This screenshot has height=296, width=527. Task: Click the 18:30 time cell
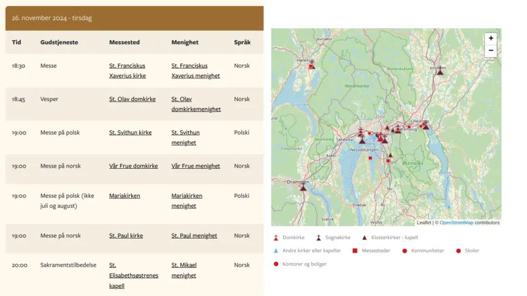[x=18, y=66]
